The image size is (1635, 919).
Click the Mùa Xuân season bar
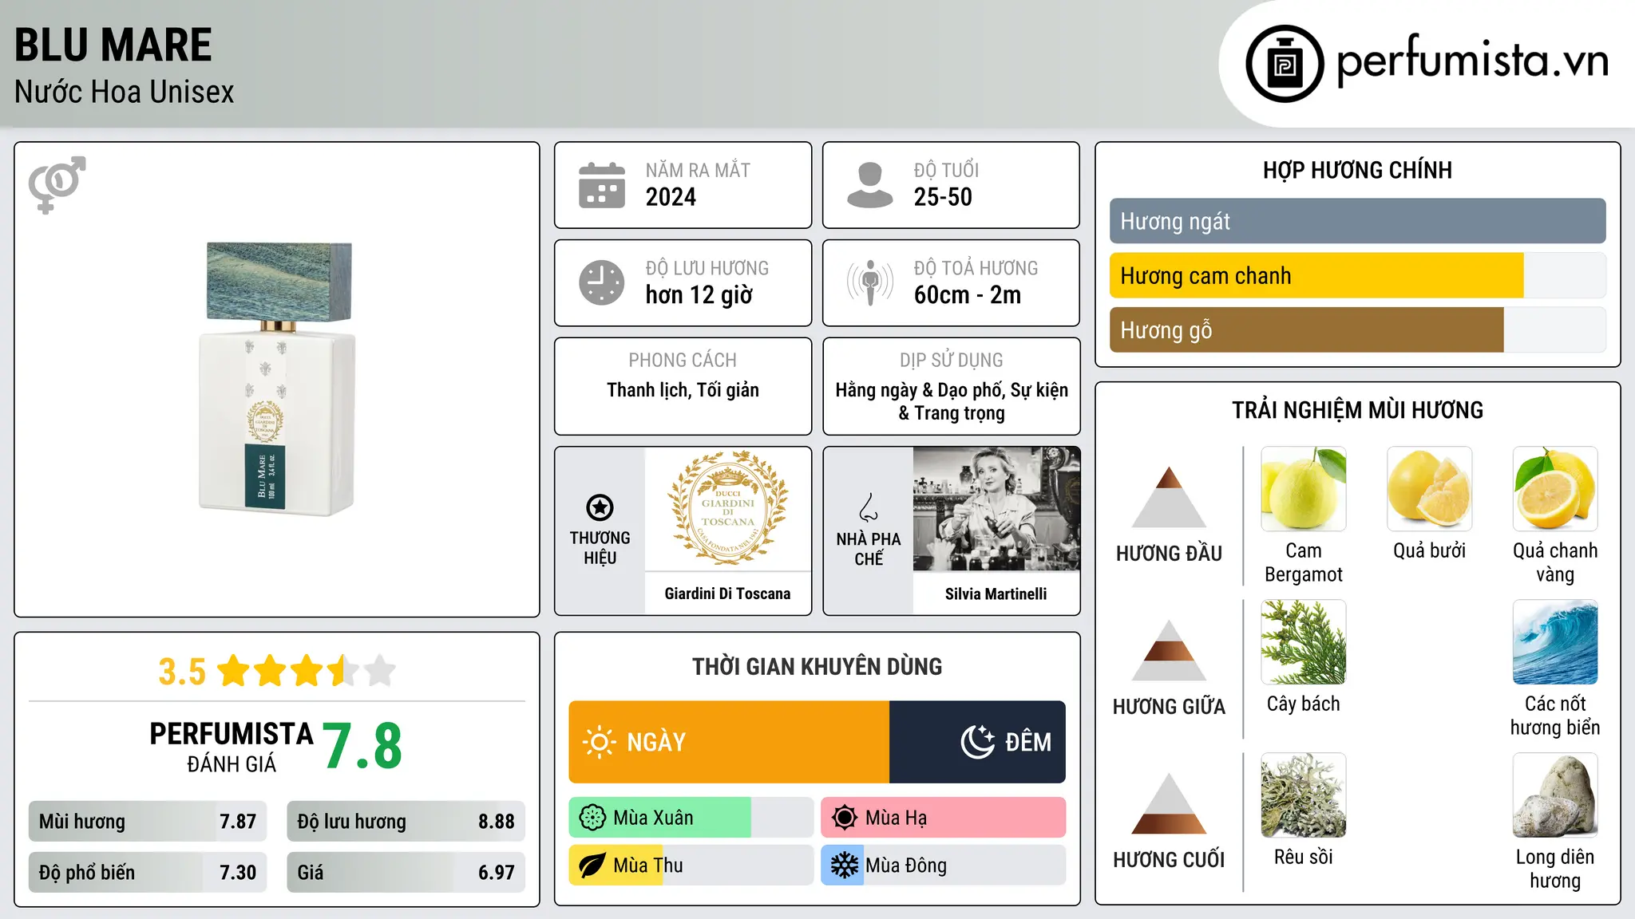coord(691,818)
